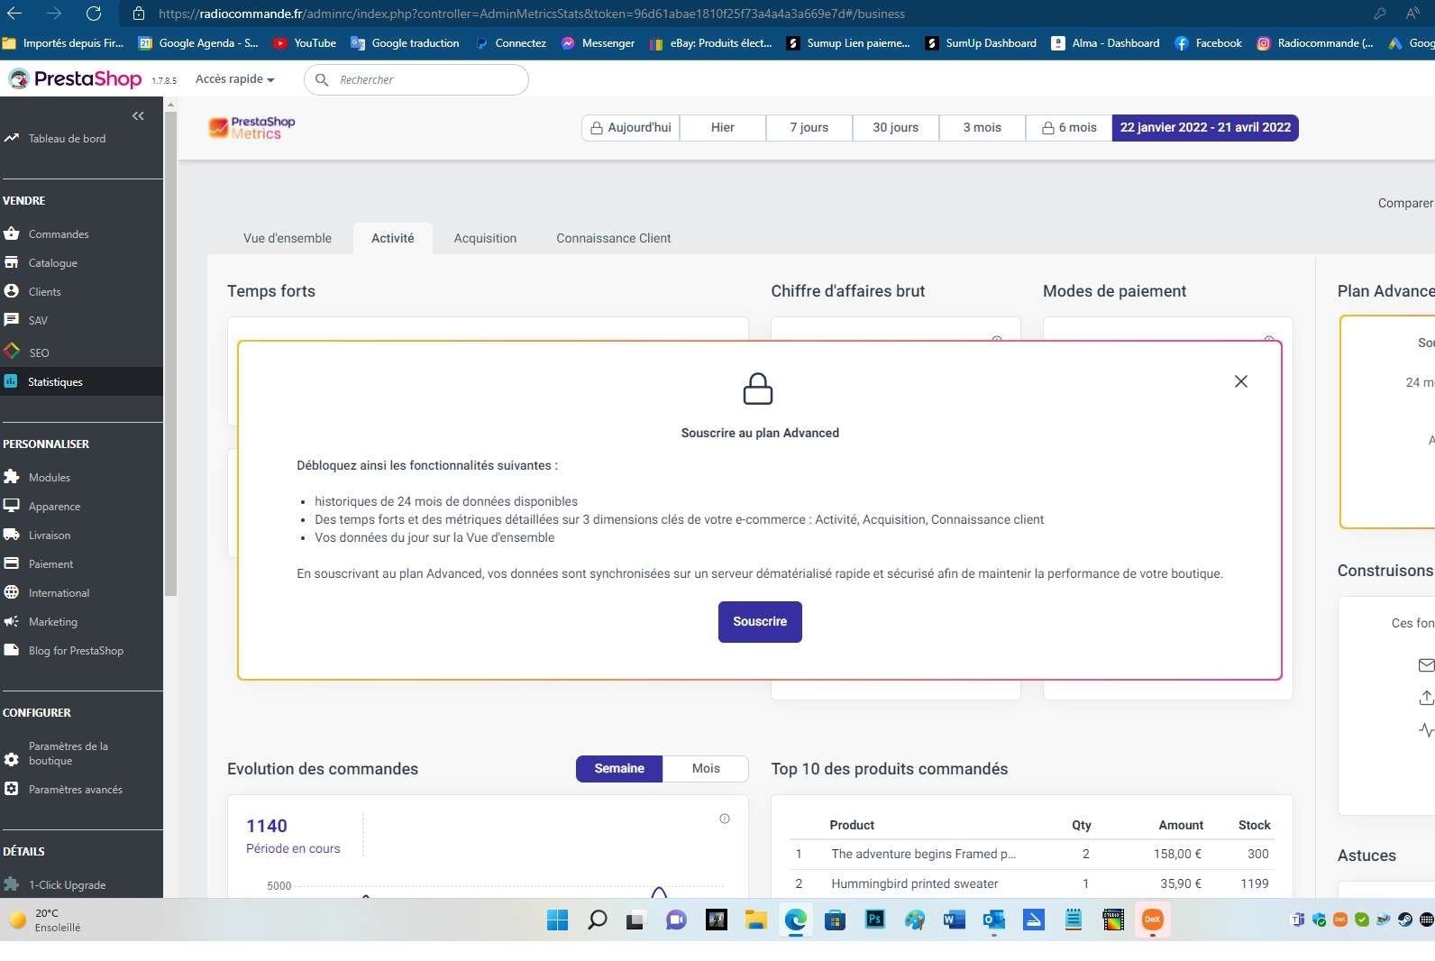This screenshot has height=961, width=1435.
Task: Click the PrestaShop Metrics logo
Action: pyautogui.click(x=251, y=128)
